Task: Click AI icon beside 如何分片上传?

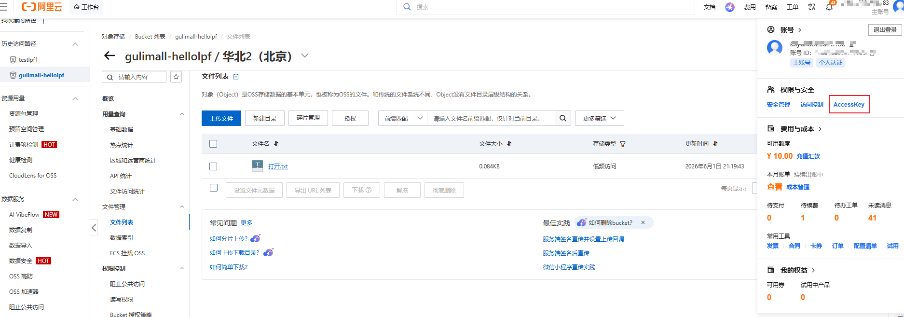Action: point(255,238)
